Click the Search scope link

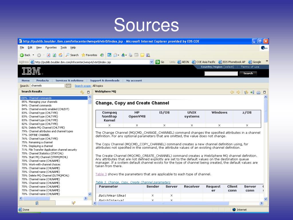[x=83, y=86]
